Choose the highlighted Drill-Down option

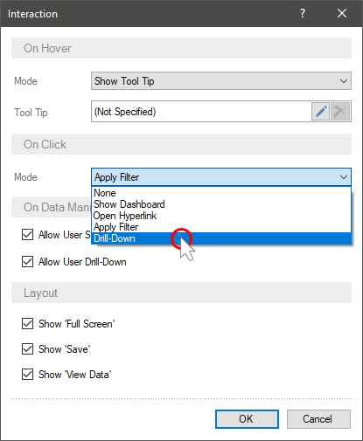(221, 238)
